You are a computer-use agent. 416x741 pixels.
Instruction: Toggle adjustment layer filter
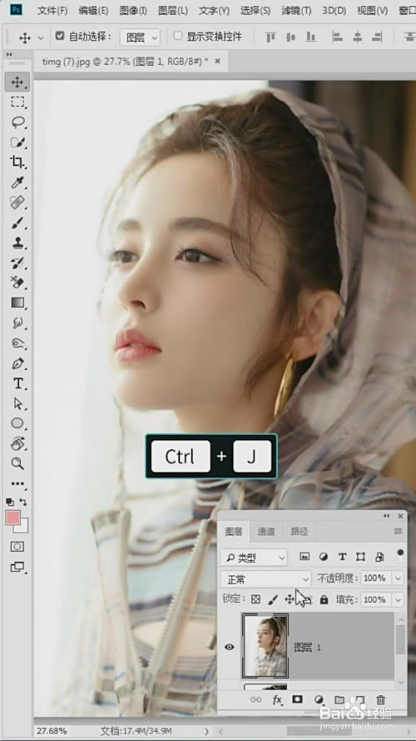(x=324, y=557)
